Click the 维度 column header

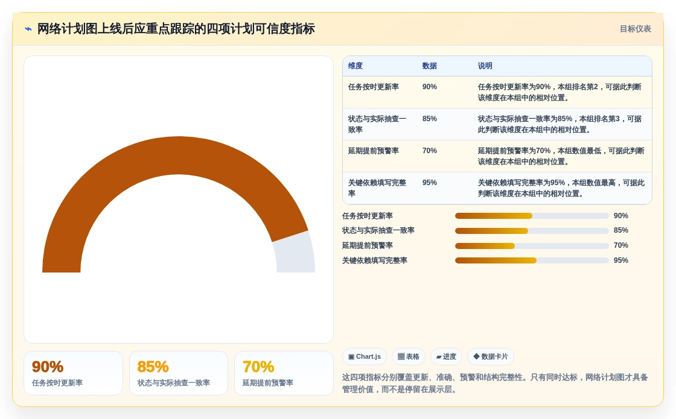point(356,66)
